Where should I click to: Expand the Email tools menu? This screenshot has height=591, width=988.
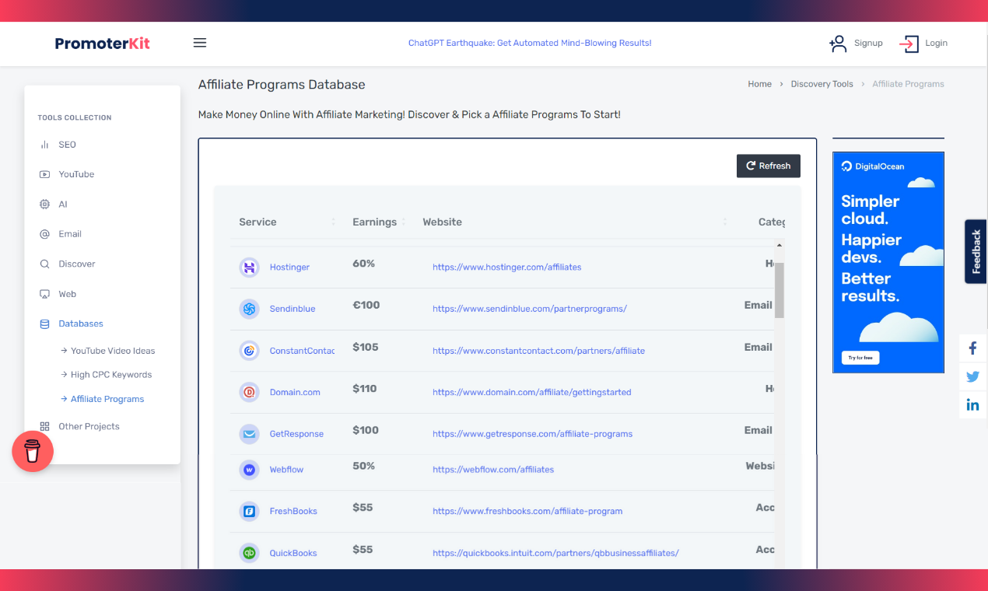[x=70, y=234]
